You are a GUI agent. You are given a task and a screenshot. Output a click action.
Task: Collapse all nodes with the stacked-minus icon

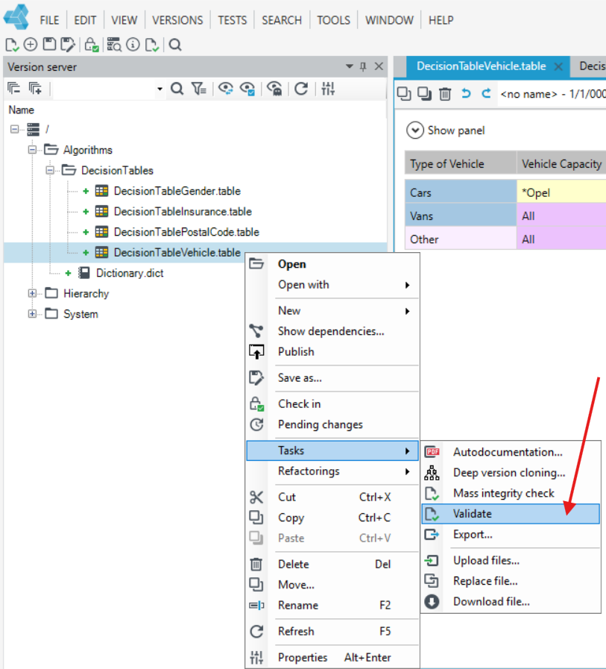(14, 89)
